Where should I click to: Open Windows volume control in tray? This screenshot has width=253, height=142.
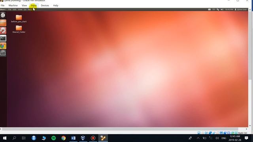[217, 138]
